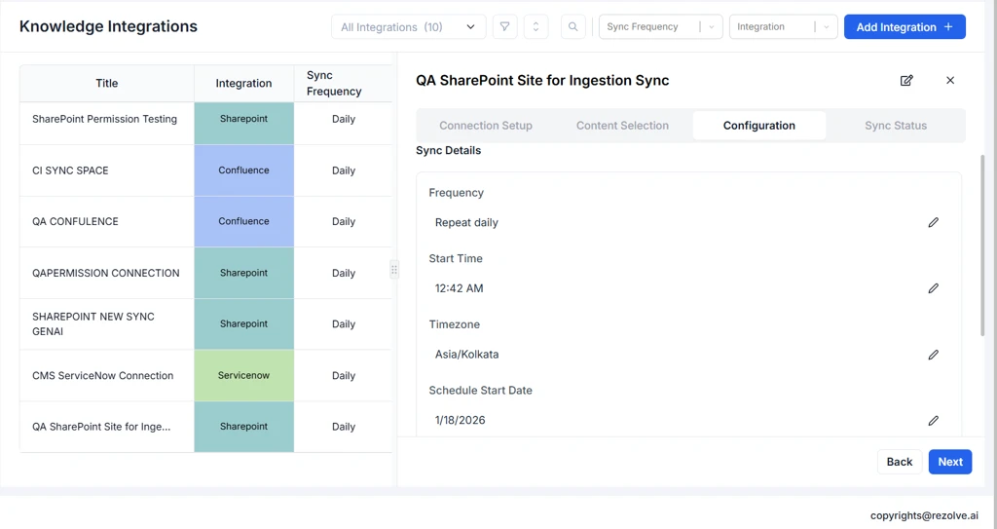
Task: Click the Next button
Action: pos(949,462)
